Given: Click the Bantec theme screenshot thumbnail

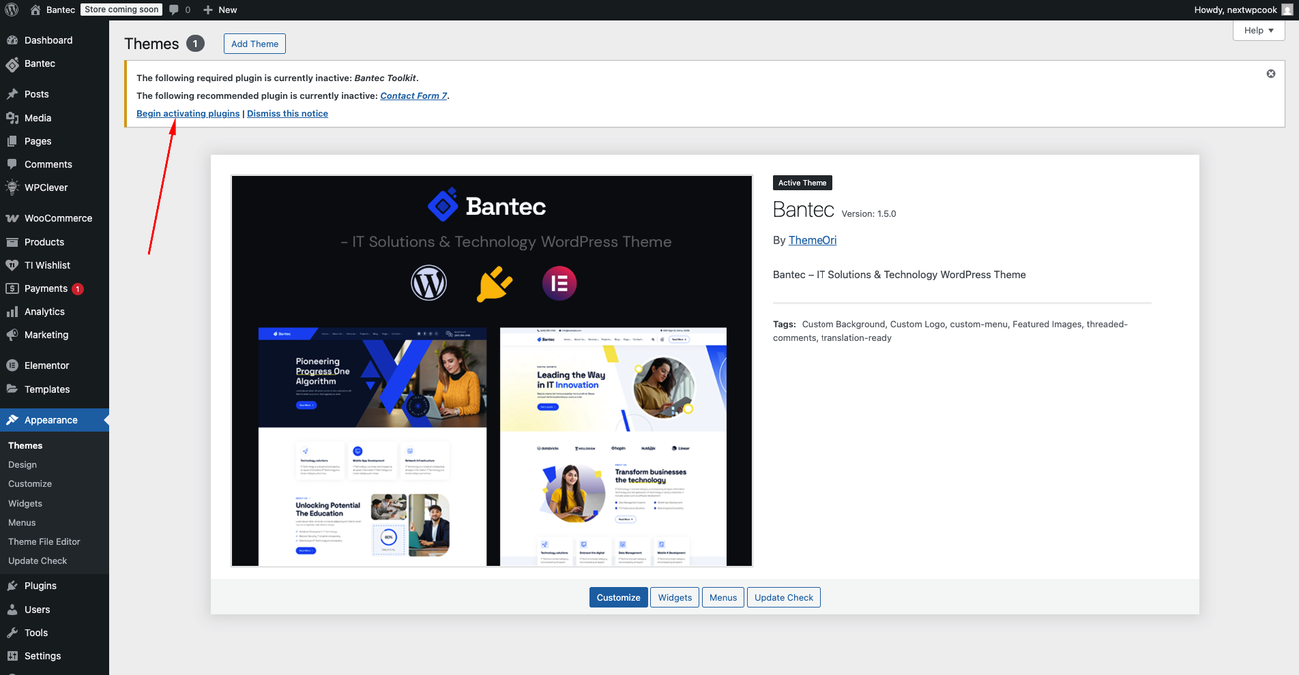Looking at the screenshot, I should (x=491, y=371).
